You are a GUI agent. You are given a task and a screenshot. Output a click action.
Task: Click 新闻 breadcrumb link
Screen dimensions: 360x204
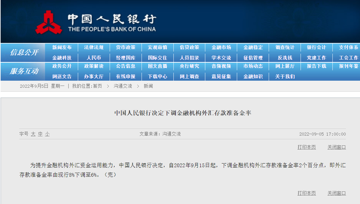148,86
